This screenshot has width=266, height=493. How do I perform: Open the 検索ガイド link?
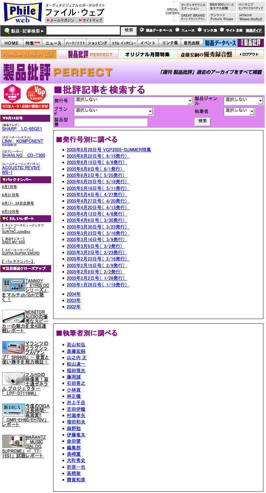[x=254, y=30]
